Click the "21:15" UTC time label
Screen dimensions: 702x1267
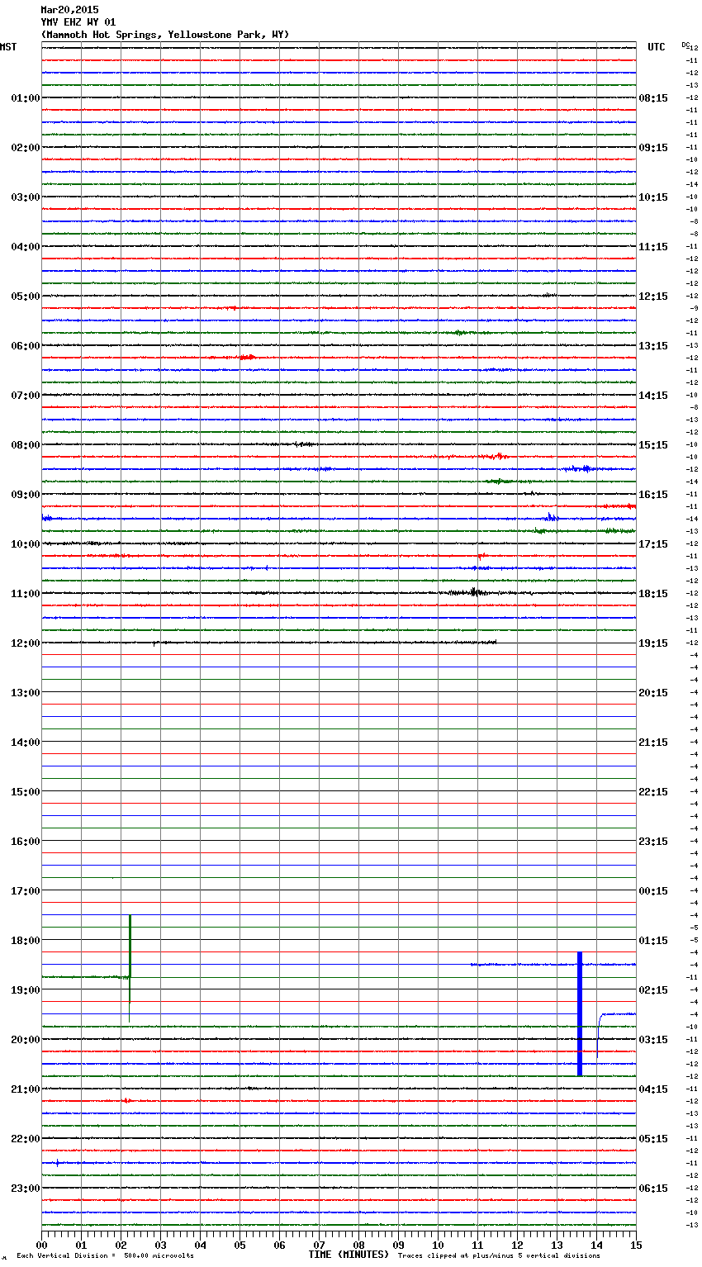point(653,743)
